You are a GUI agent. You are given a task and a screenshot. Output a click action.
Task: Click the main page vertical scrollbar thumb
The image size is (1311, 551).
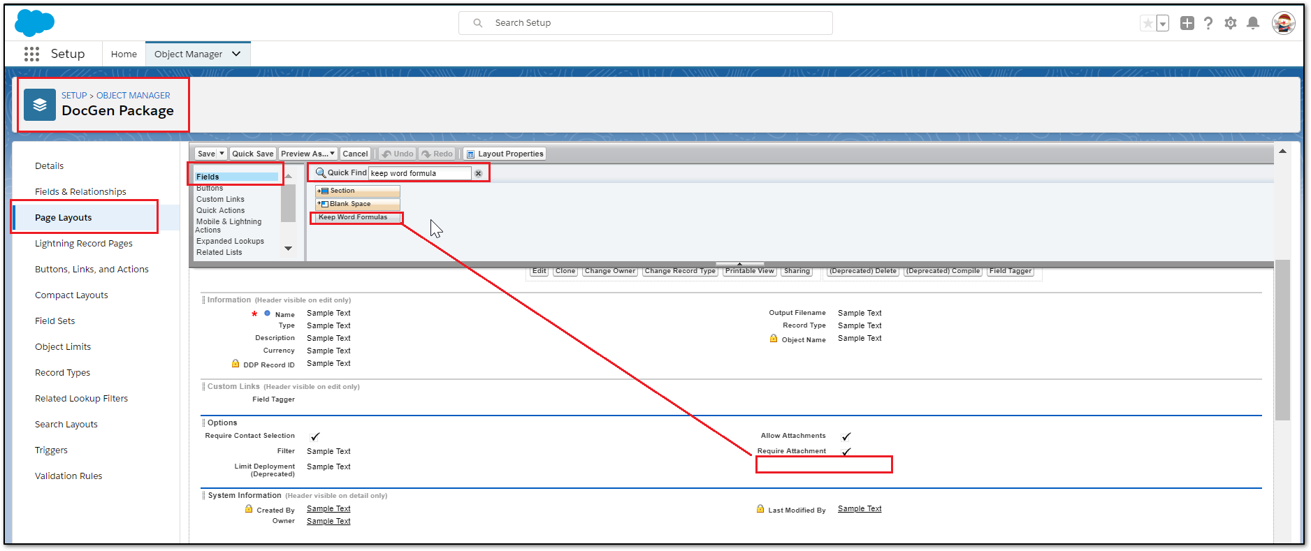click(x=1282, y=339)
